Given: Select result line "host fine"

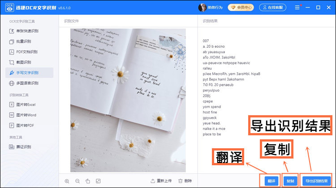Looking at the screenshot, I should point(210,112).
